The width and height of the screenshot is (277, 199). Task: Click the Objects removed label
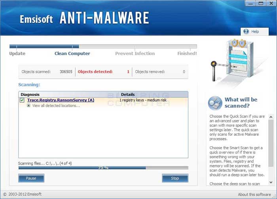pos(150,72)
